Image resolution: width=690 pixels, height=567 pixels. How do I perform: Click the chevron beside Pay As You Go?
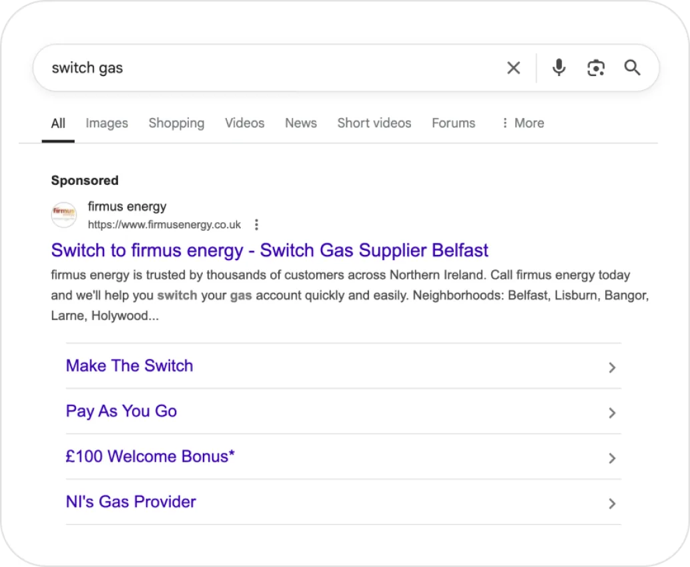(612, 413)
